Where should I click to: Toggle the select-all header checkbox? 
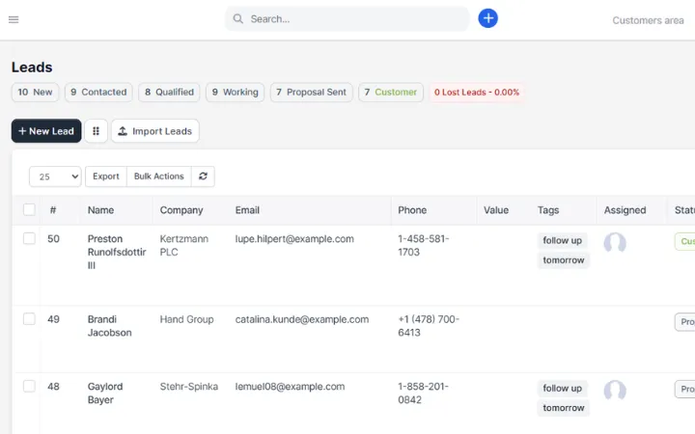coord(29,209)
